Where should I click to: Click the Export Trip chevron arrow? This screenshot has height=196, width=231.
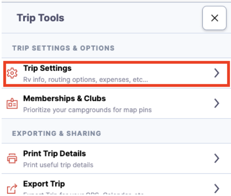216,188
